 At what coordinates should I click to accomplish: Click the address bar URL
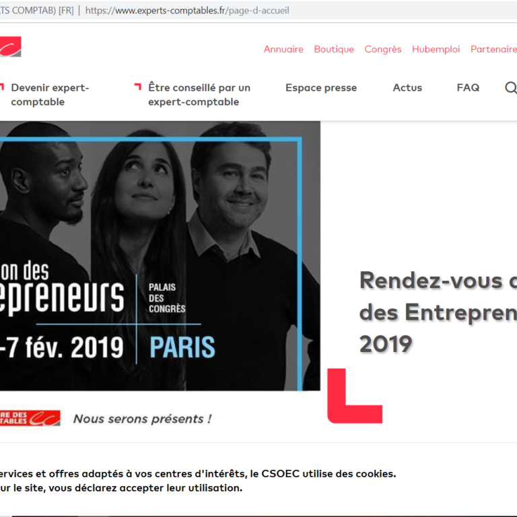[187, 11]
